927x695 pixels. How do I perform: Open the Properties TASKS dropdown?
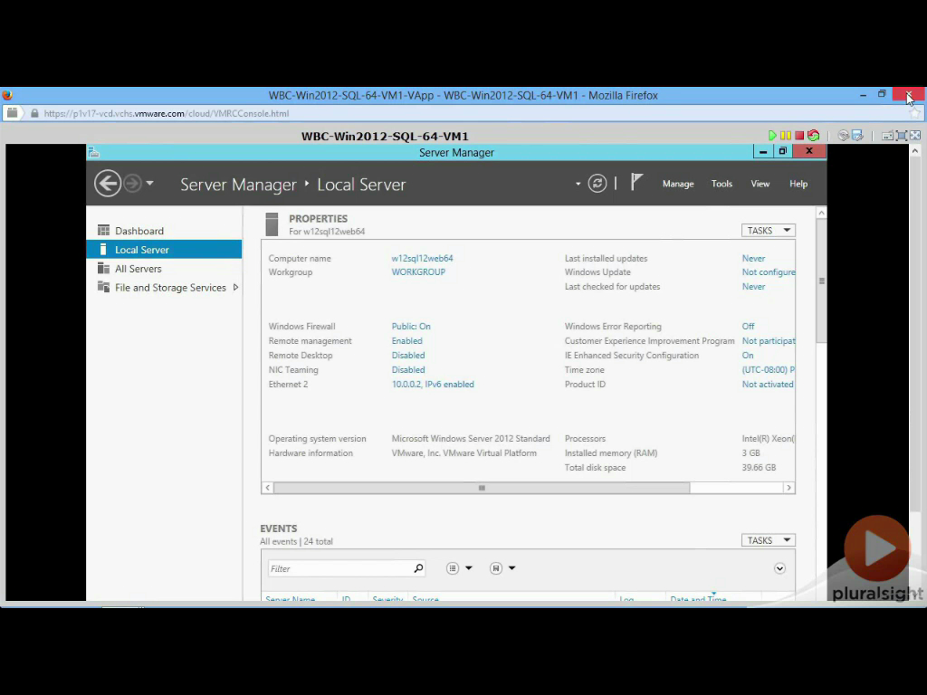pyautogui.click(x=768, y=231)
